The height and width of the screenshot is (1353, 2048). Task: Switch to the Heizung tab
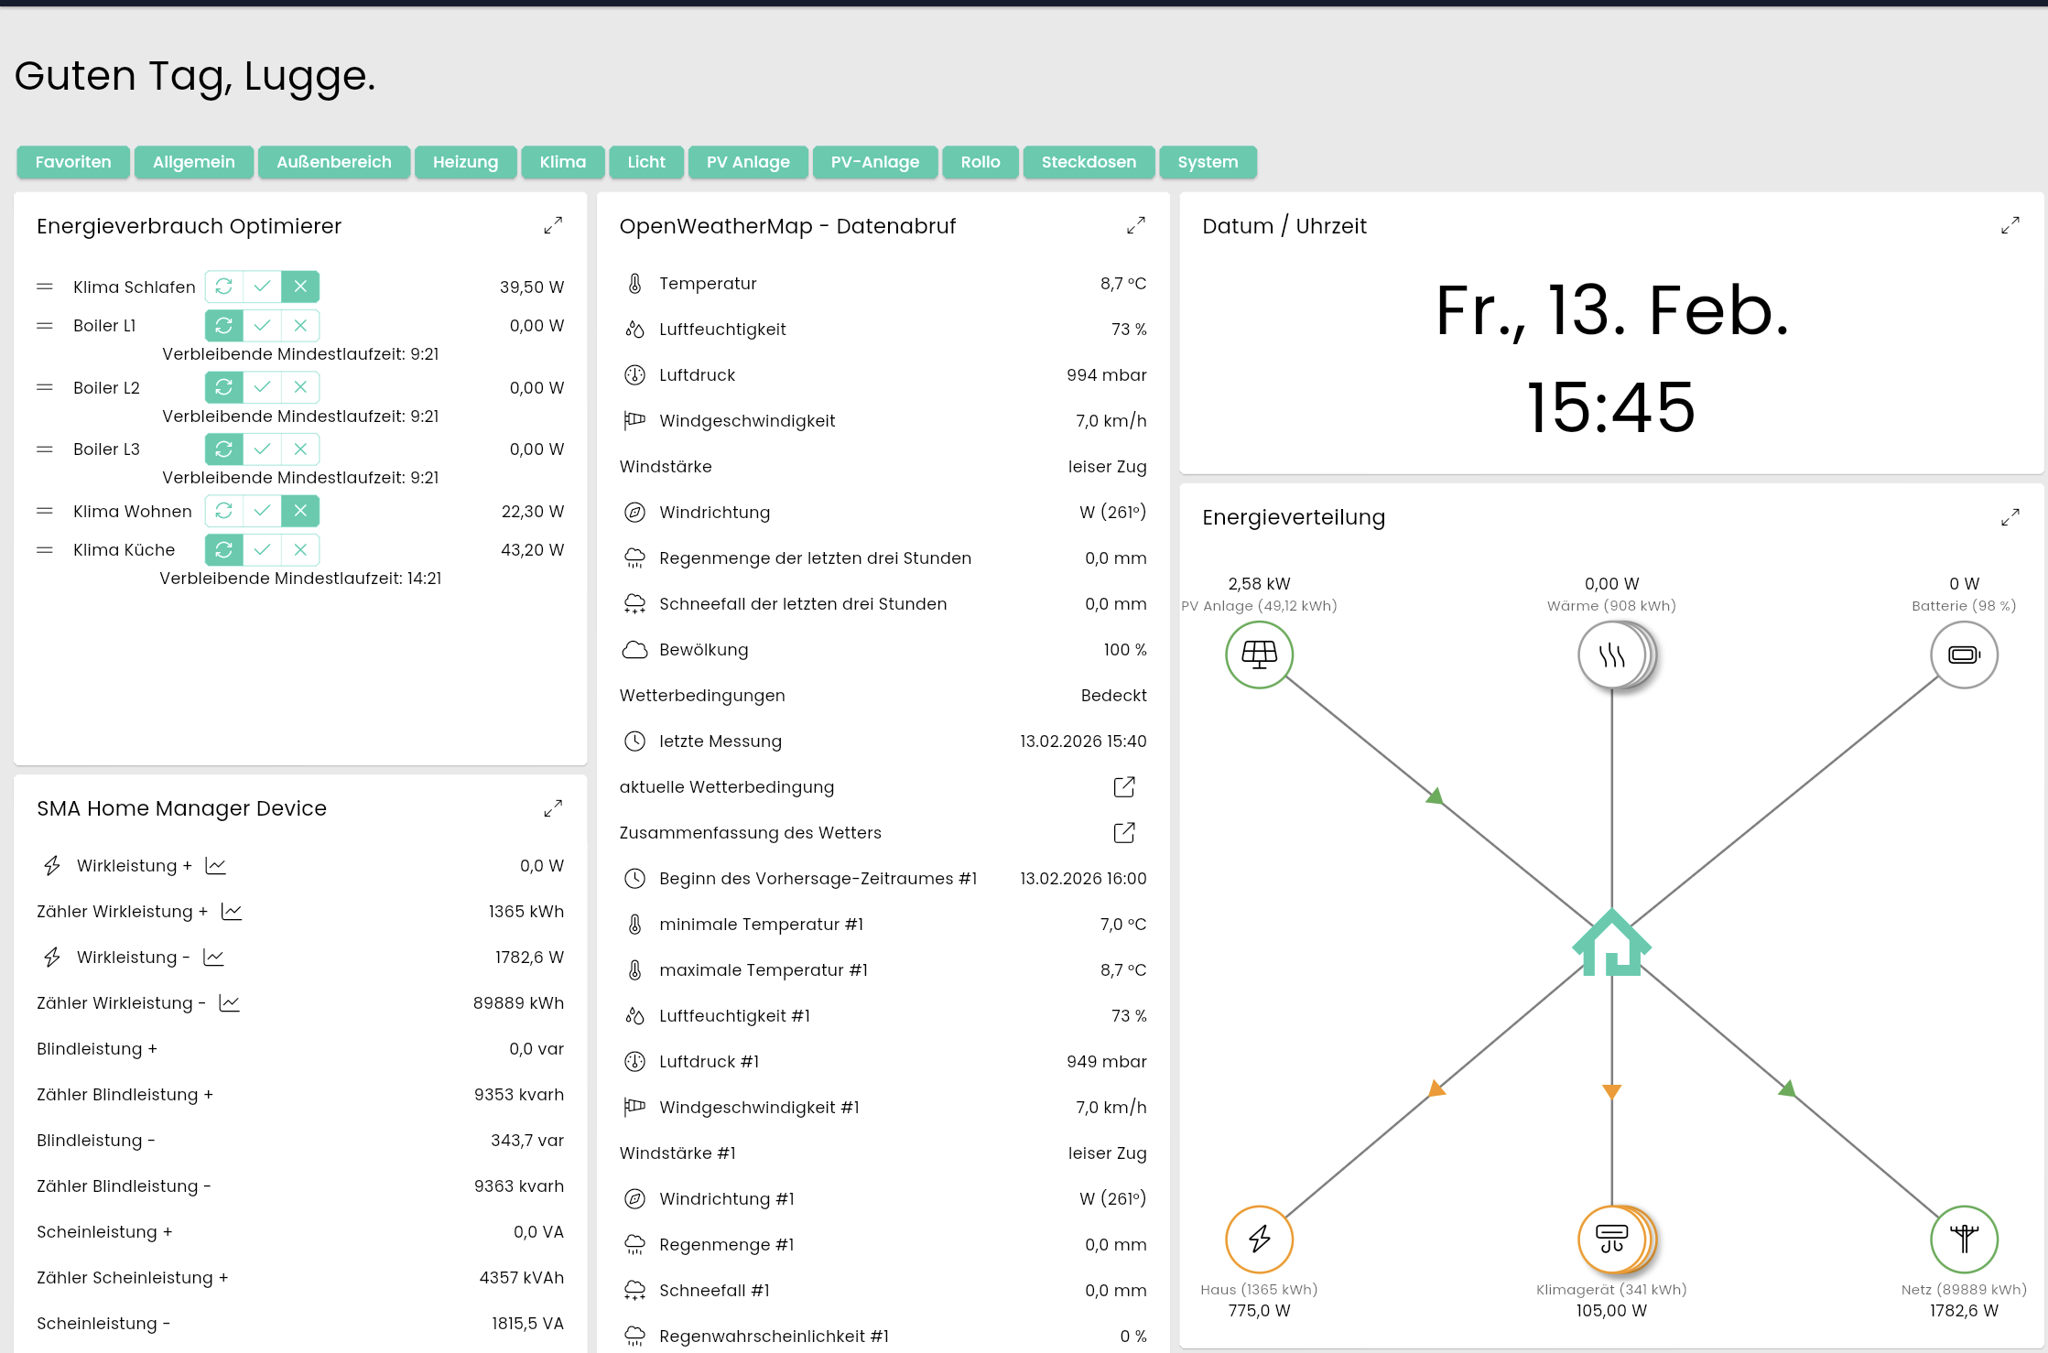pos(465,162)
